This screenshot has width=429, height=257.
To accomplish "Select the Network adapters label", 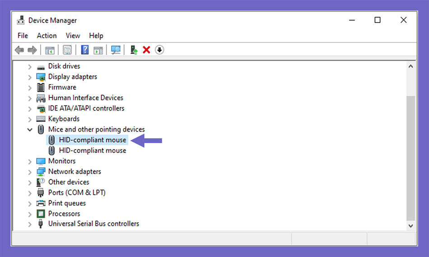I will (x=75, y=171).
